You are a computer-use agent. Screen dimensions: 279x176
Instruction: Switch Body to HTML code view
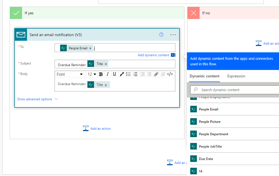pyautogui.click(x=170, y=74)
